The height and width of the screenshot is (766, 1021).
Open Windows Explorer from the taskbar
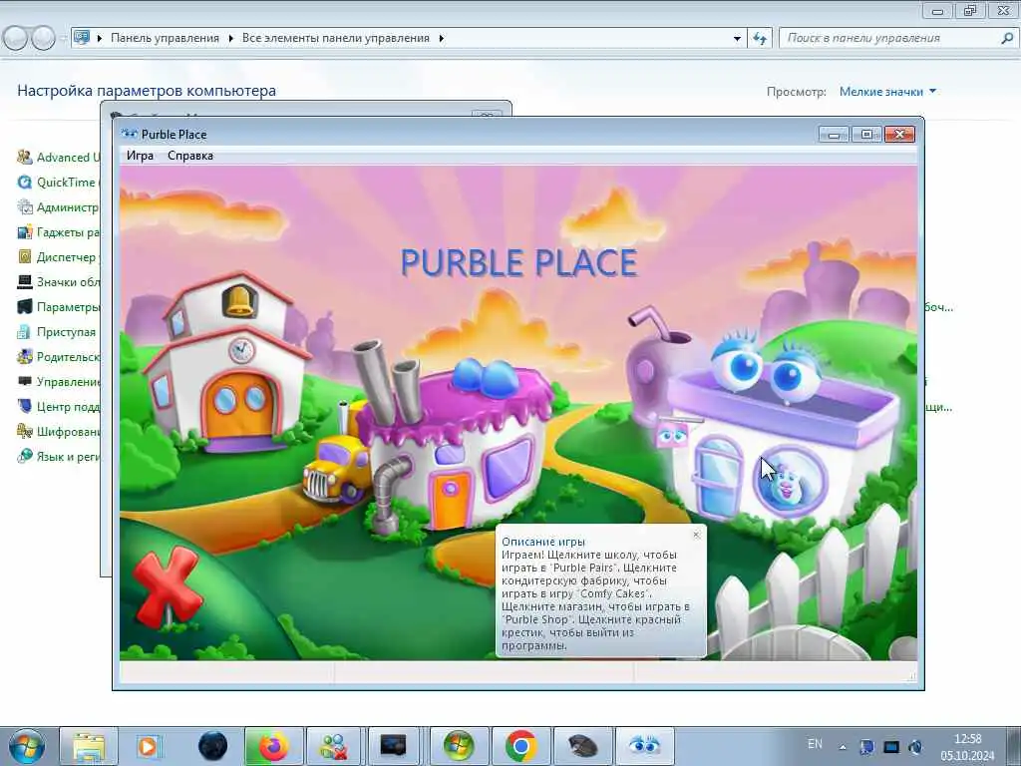pos(89,746)
